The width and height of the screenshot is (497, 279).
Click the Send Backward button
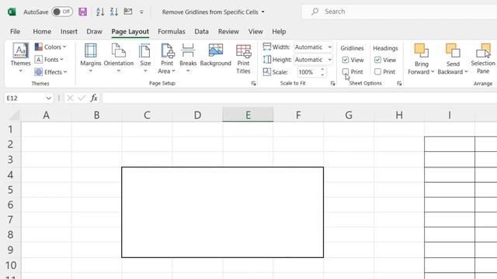tap(453, 59)
